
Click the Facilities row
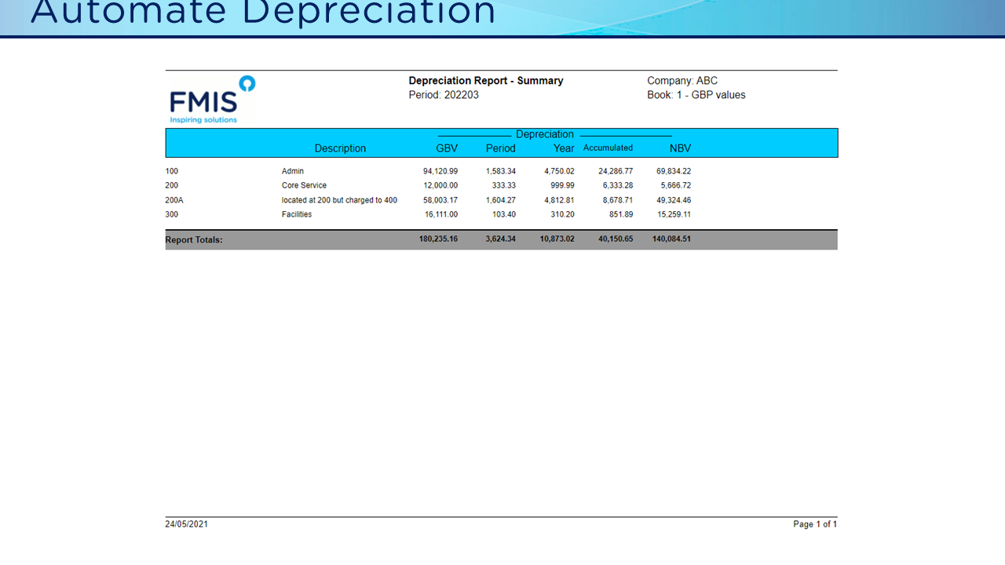pos(298,214)
